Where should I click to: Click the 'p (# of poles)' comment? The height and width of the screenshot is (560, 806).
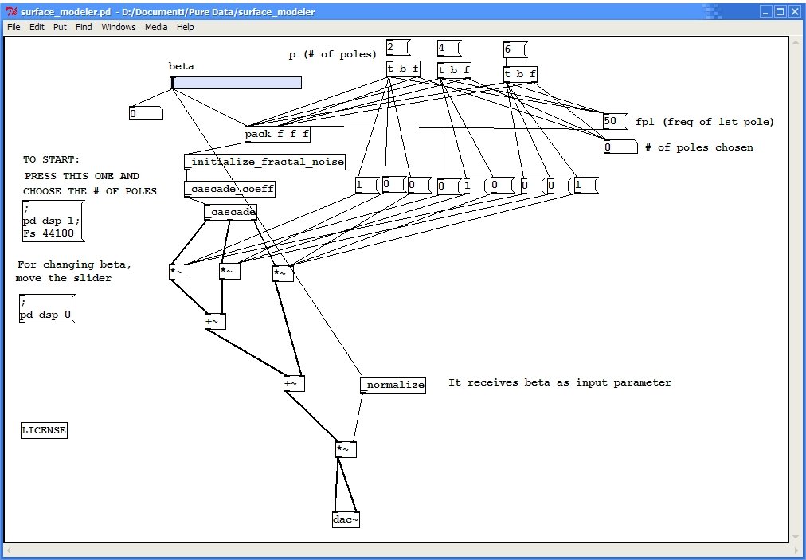tap(333, 54)
